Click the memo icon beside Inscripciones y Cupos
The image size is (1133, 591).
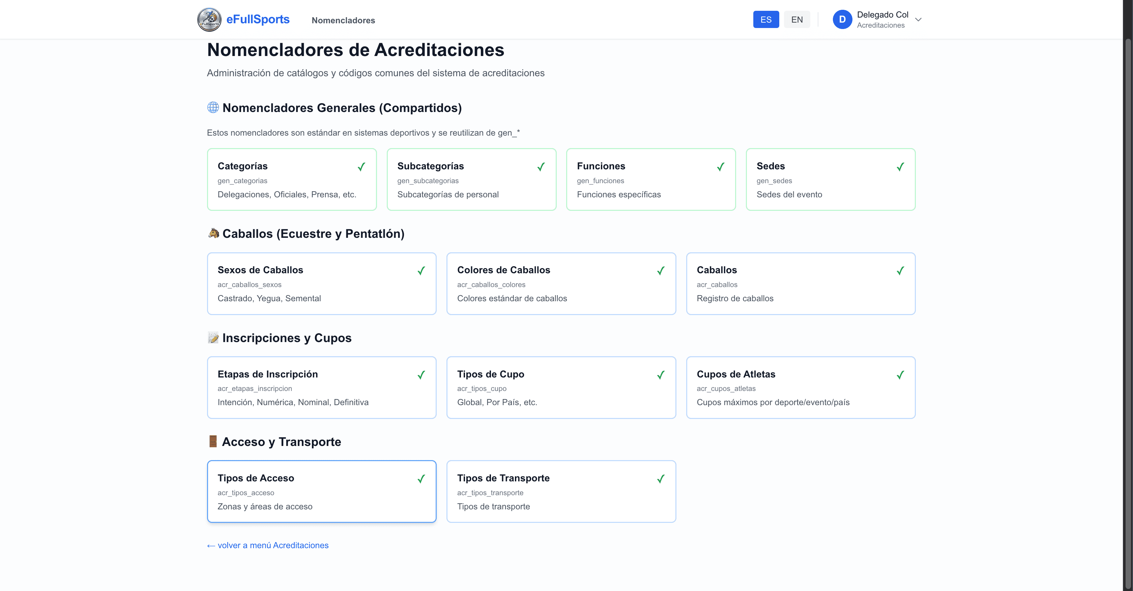point(213,338)
